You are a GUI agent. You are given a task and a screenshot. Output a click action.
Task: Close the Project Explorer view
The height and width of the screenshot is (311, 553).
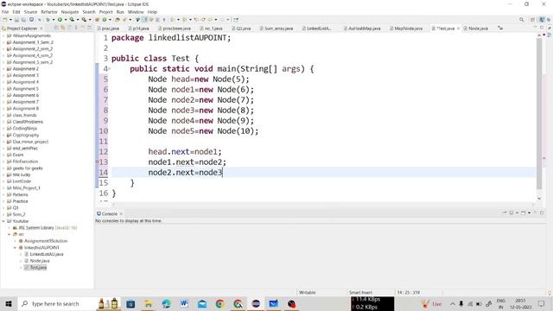point(41,29)
